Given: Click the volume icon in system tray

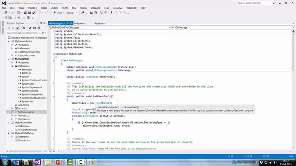Looking at the screenshot, I should tap(275, 162).
